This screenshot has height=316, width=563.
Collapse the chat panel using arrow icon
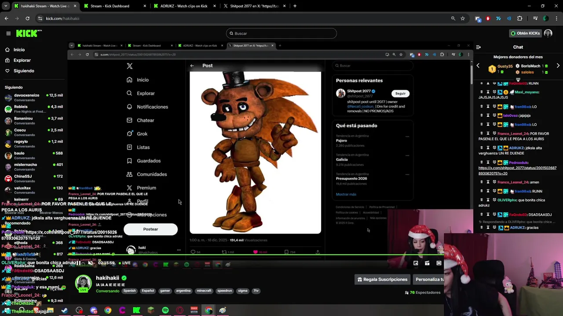click(479, 47)
